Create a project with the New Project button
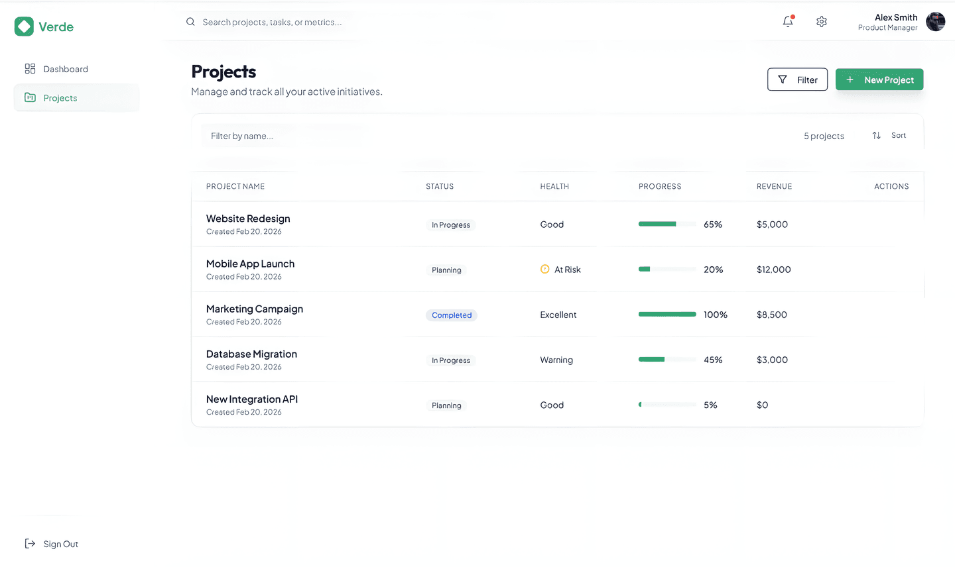This screenshot has width=955, height=567. pos(879,79)
